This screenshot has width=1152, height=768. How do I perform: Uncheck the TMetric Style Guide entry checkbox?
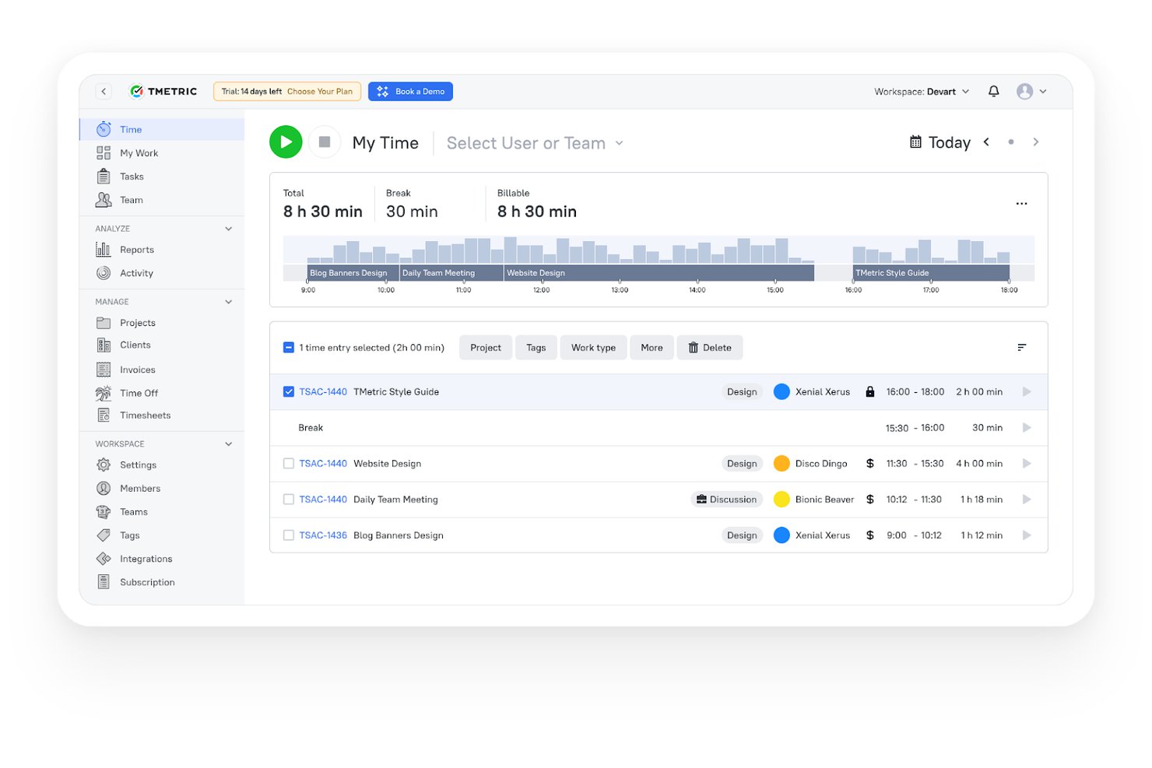click(x=289, y=392)
